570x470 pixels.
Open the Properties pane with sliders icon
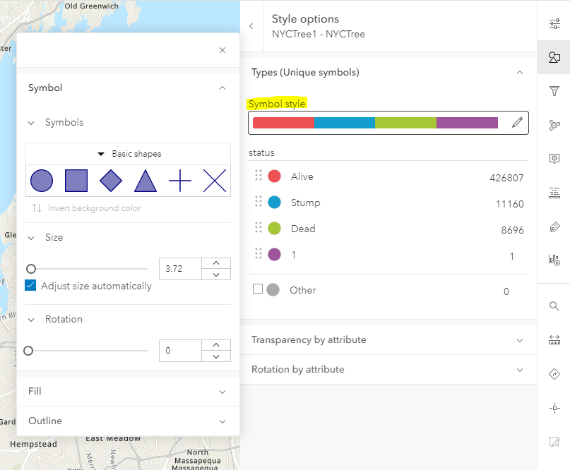point(554,23)
